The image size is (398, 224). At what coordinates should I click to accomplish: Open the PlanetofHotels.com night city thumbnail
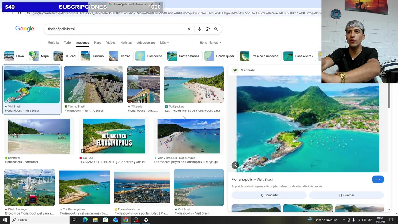(142, 187)
